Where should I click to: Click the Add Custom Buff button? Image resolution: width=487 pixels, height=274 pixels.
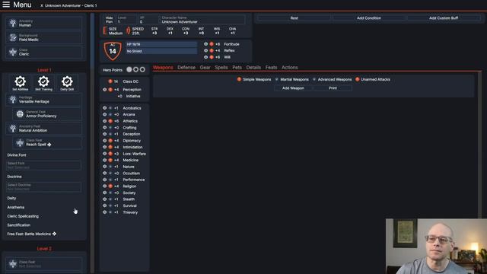(x=444, y=18)
